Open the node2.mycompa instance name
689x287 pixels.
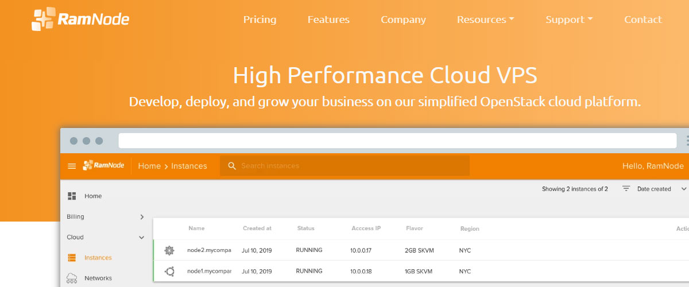(x=209, y=250)
